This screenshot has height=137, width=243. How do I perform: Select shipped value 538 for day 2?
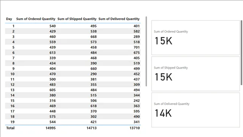93,31
